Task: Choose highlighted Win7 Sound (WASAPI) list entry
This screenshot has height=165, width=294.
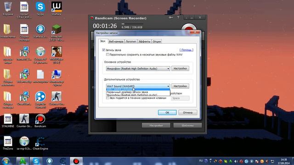Action: pos(138,89)
